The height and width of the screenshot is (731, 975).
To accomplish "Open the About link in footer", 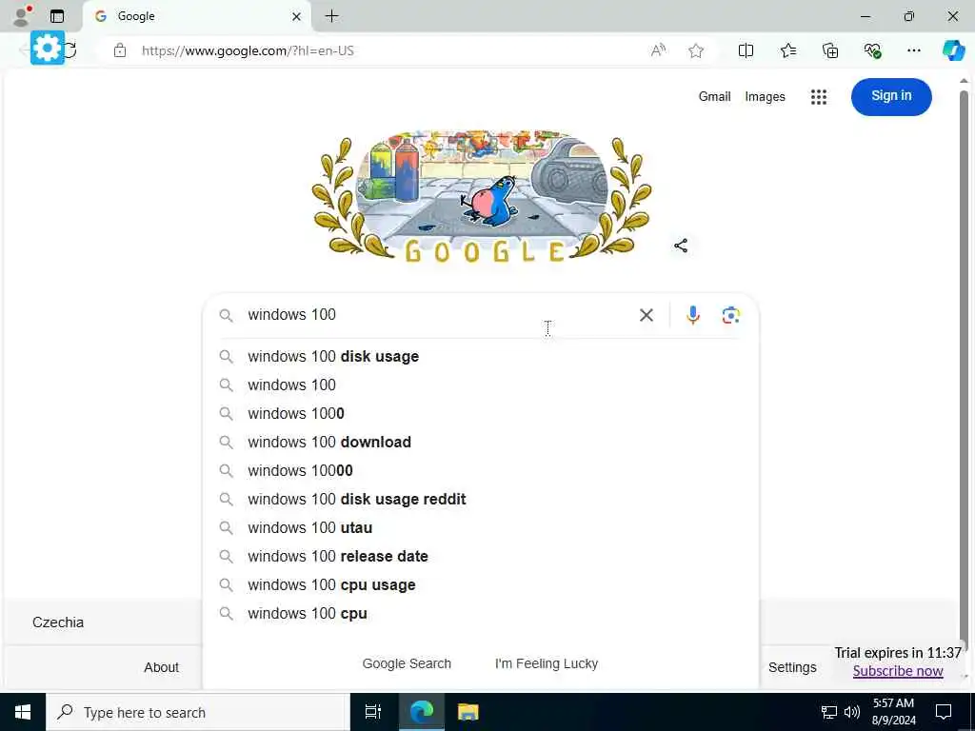I will click(x=161, y=667).
